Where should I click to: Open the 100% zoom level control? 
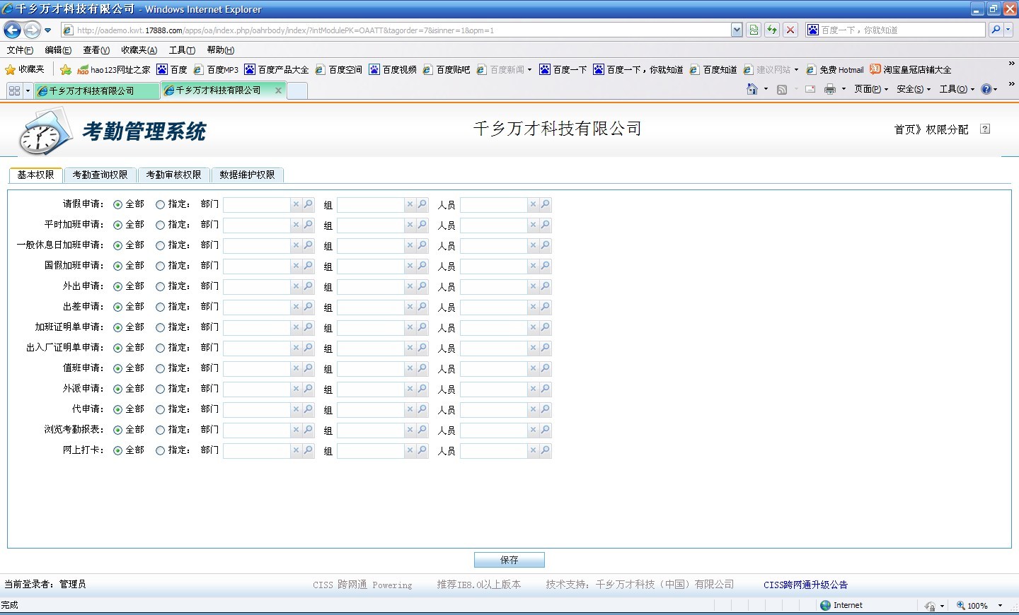click(x=979, y=605)
